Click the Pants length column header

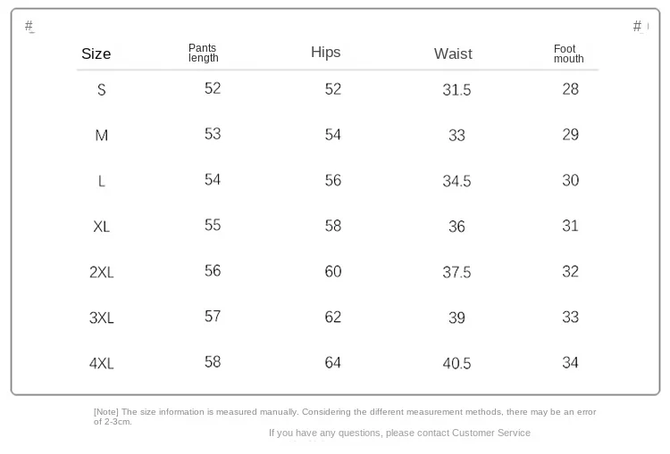(x=204, y=54)
